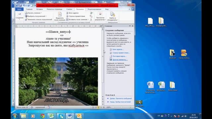The image size is (212, 119).
Task: Switch to the Главная tab
Action: (x=29, y=9)
